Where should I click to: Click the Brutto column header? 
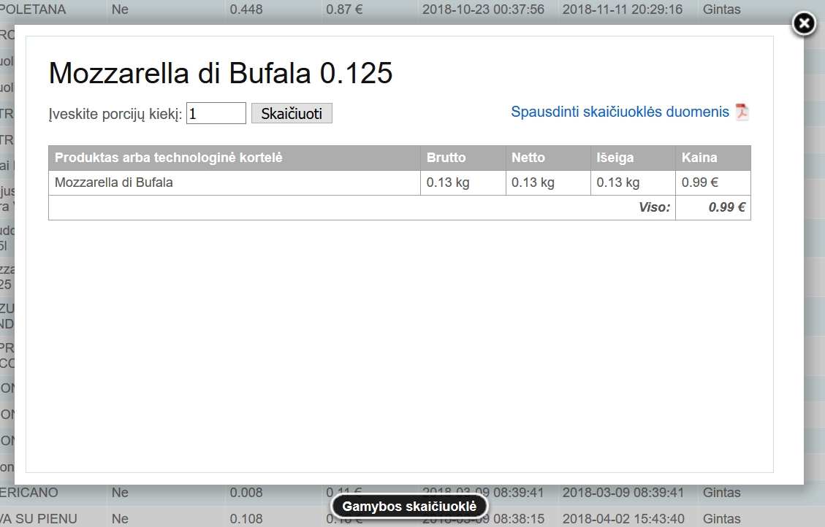[446, 158]
